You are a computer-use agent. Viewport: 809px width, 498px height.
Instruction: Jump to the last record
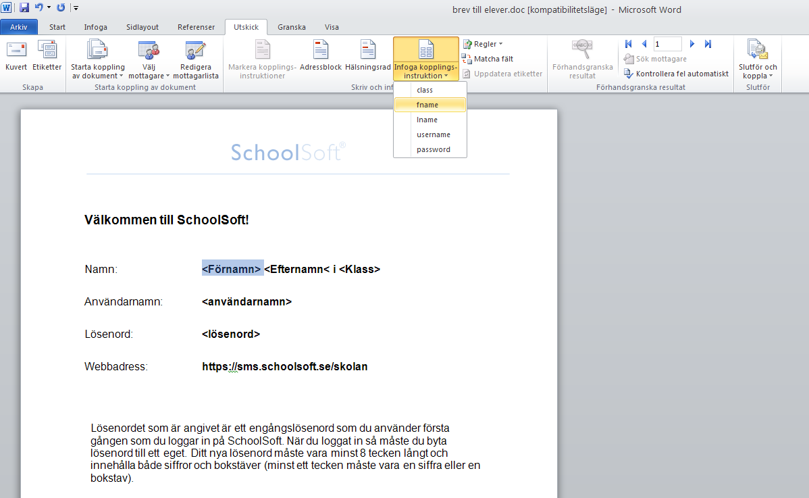[708, 45]
